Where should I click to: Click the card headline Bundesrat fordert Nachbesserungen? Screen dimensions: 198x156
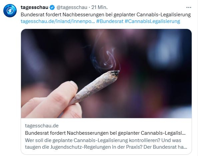pos(105,133)
